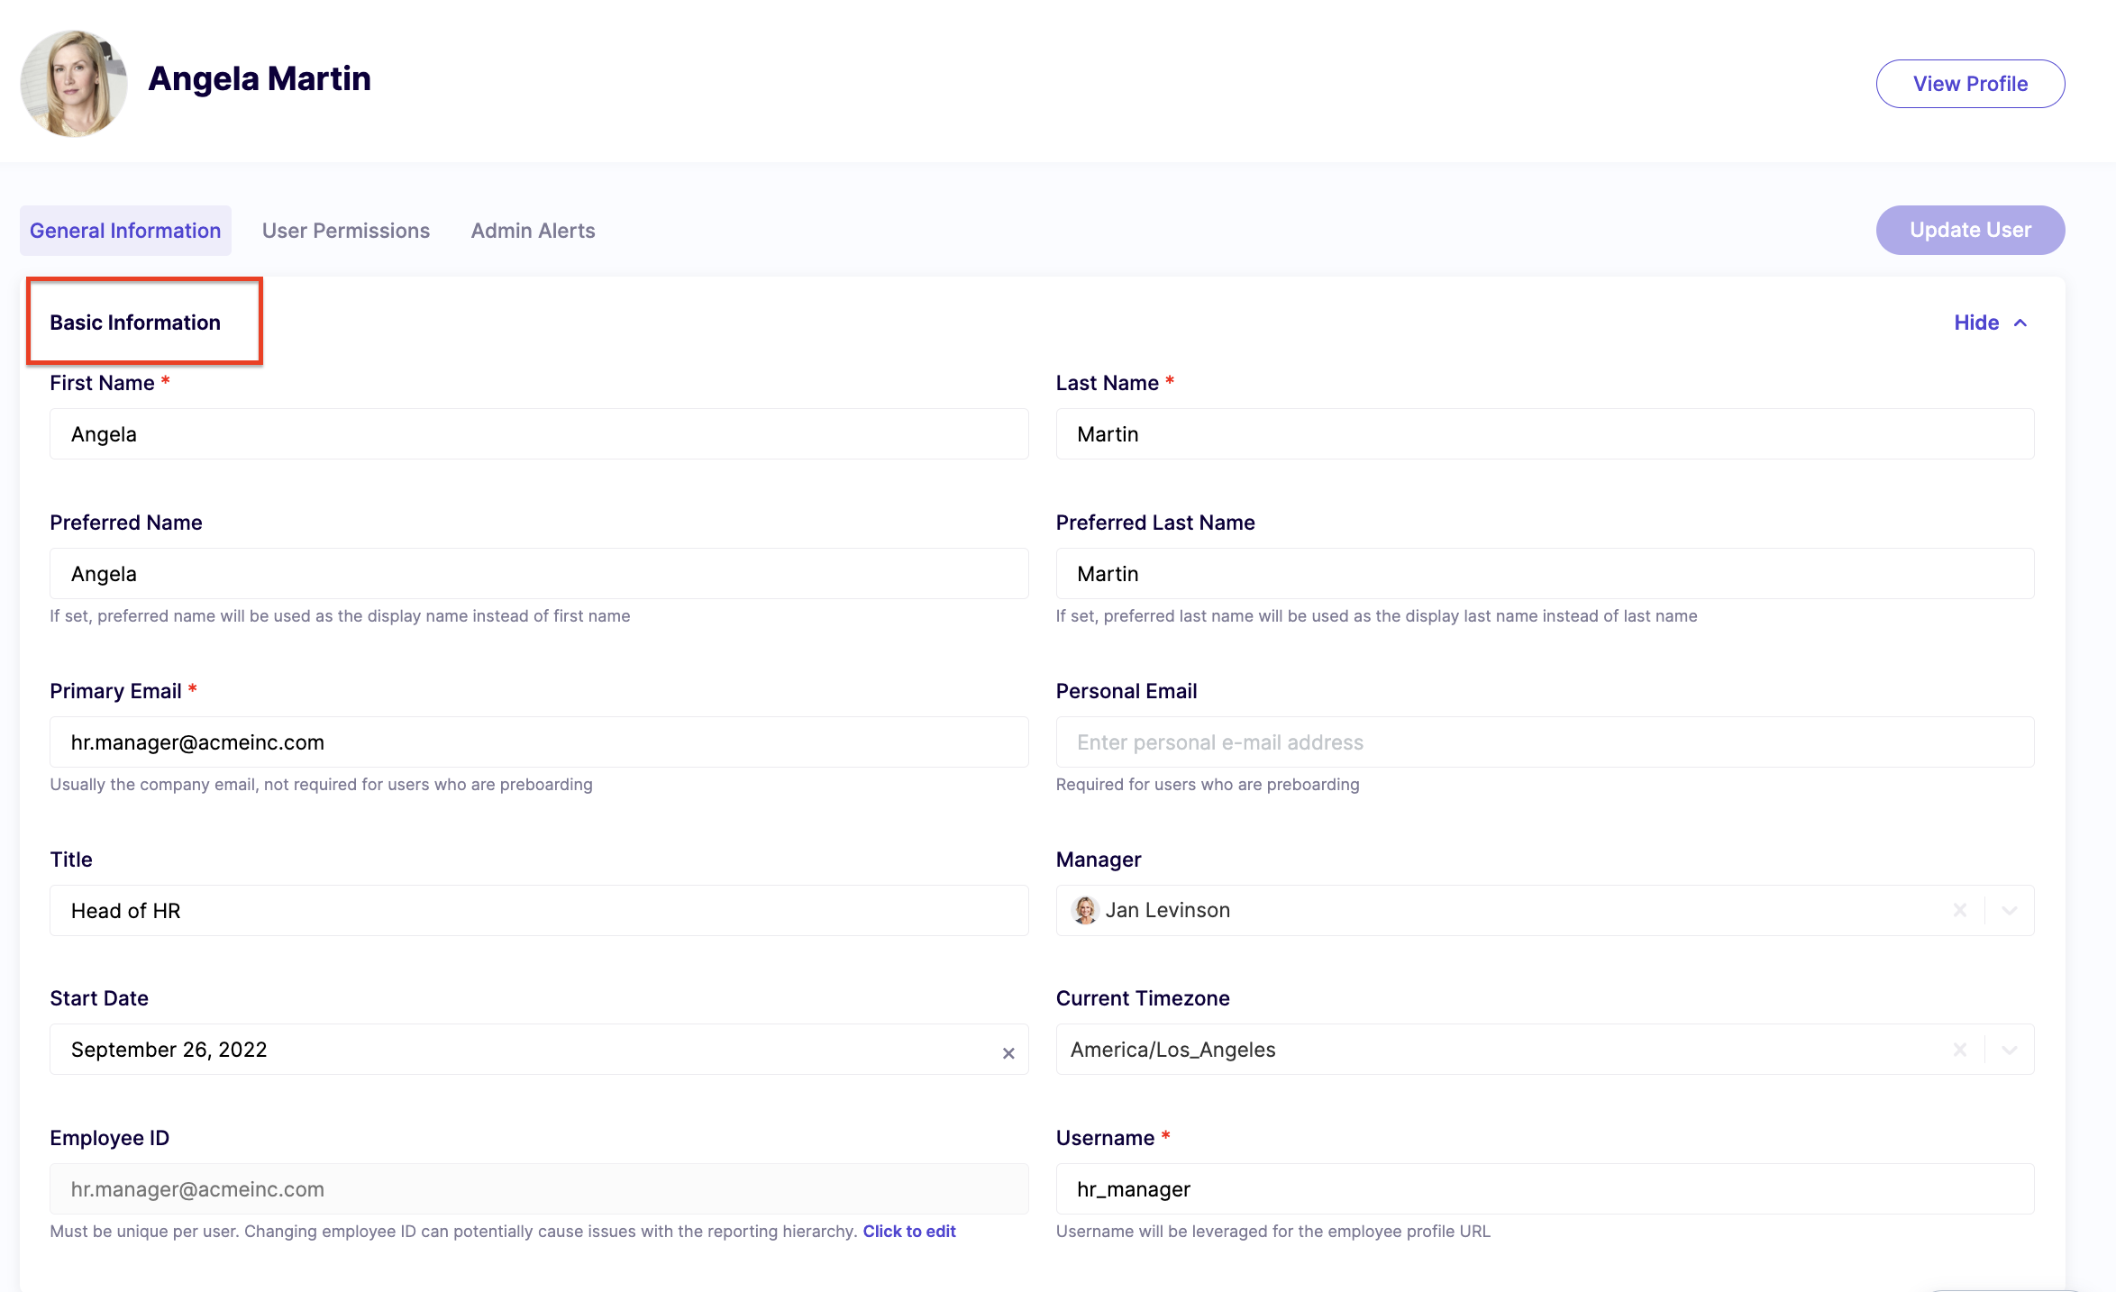Open the Admin Alerts tab
2116x1292 pixels.
pos(533,231)
